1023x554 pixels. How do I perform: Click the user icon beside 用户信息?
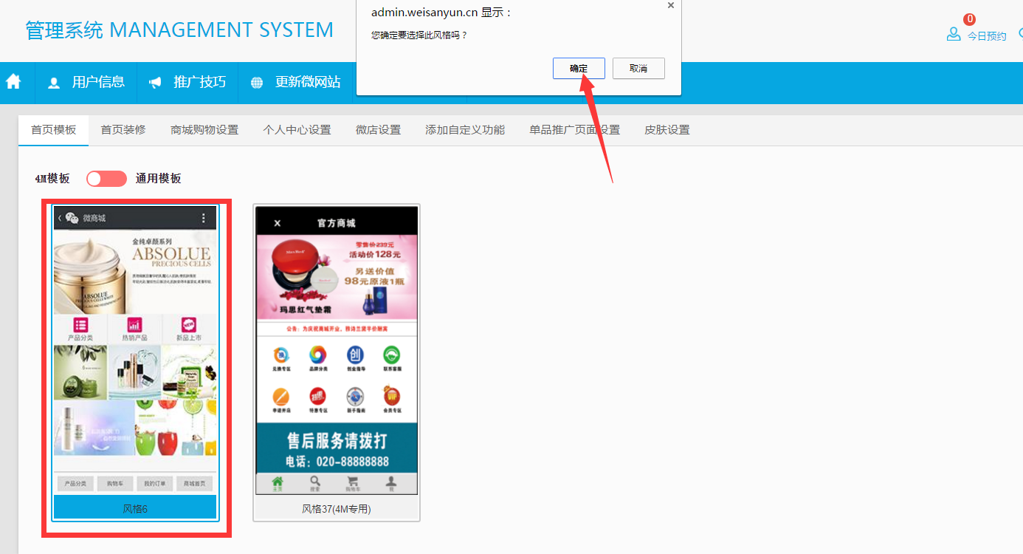[x=54, y=83]
